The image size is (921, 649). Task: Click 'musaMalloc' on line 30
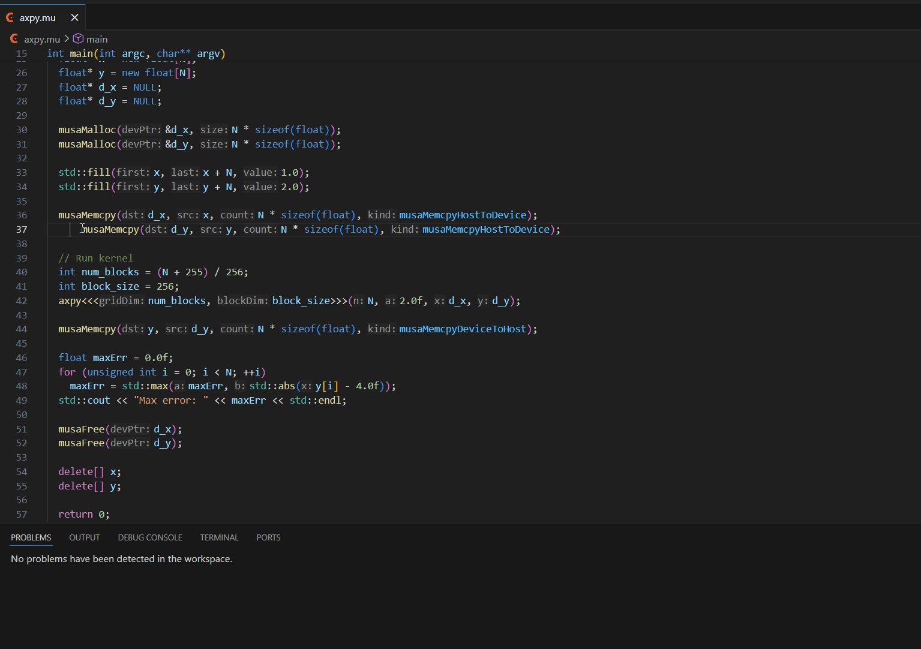[87, 130]
